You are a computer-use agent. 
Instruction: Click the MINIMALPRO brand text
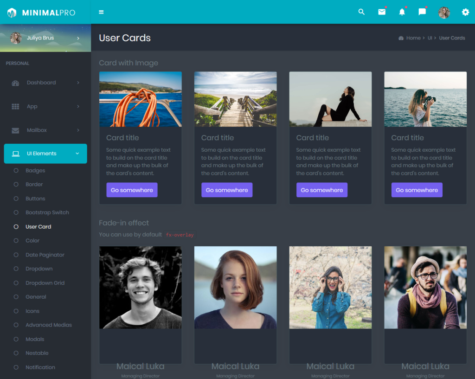(x=49, y=13)
